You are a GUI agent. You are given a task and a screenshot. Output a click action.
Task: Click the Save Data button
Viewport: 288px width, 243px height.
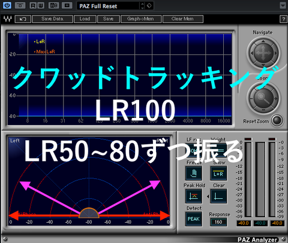pyautogui.click(x=52, y=19)
